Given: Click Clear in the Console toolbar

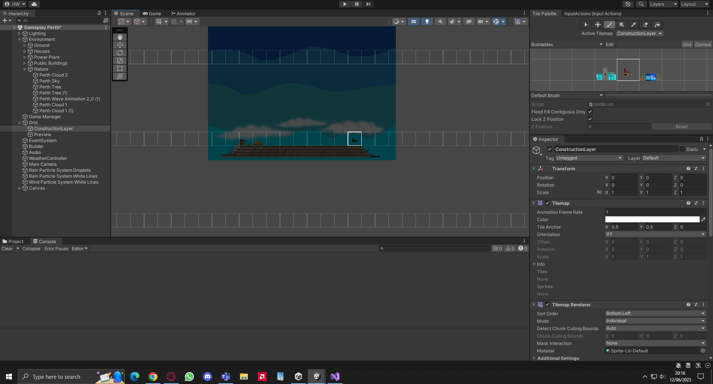Looking at the screenshot, I should tap(7, 248).
